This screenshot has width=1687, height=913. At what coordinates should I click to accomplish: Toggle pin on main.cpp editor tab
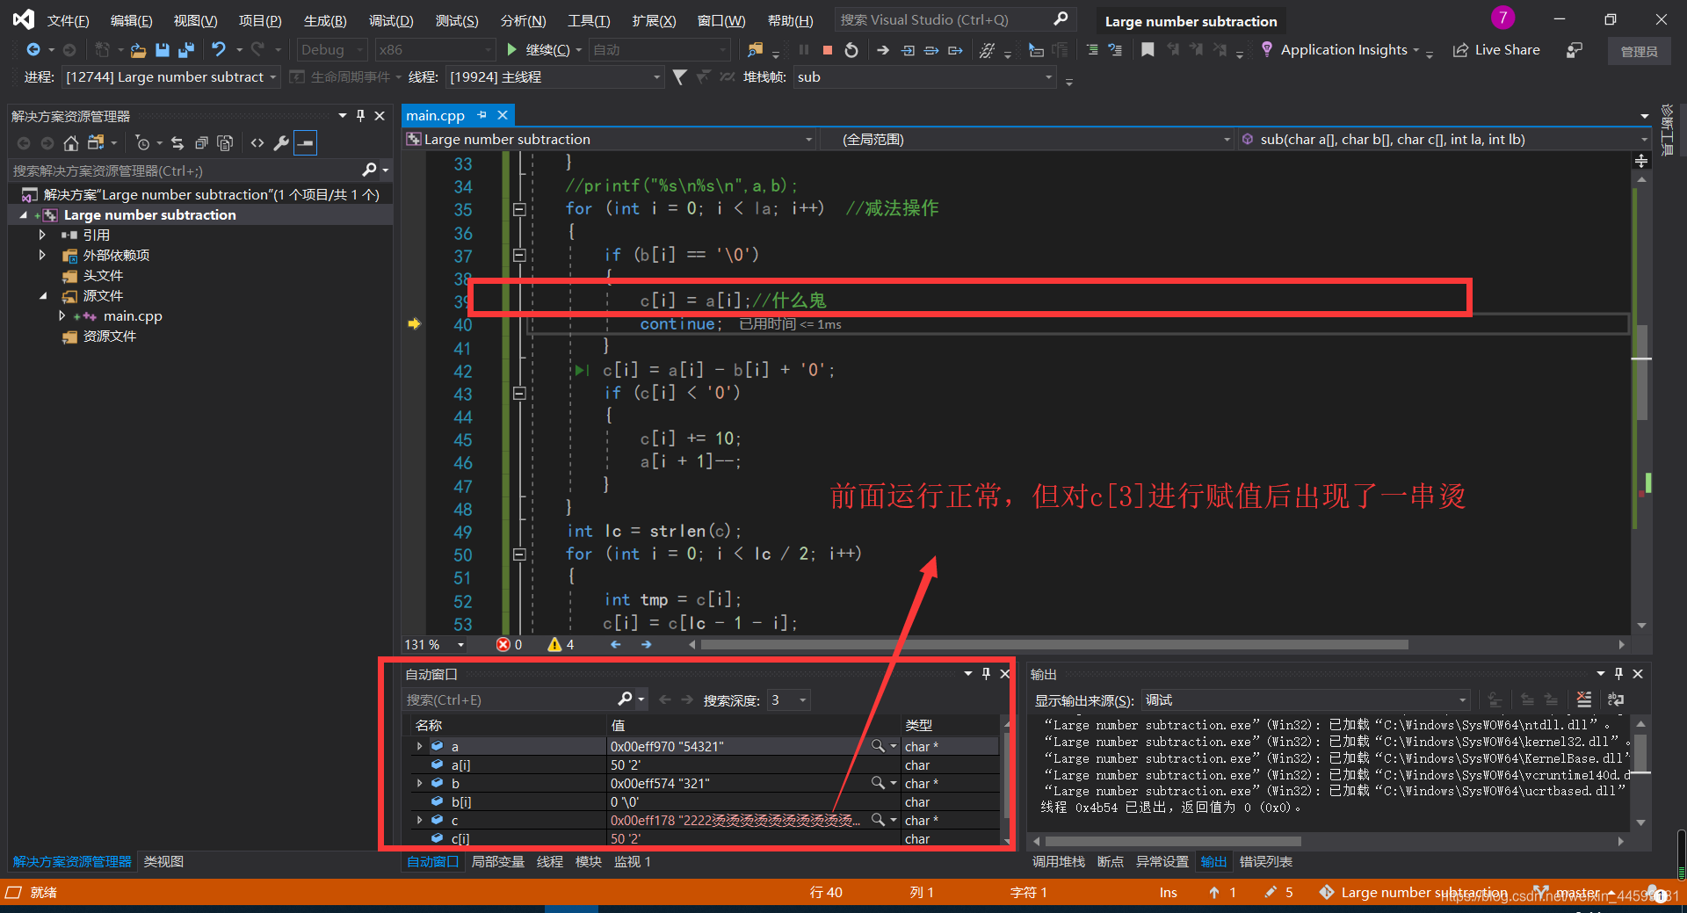pos(481,115)
